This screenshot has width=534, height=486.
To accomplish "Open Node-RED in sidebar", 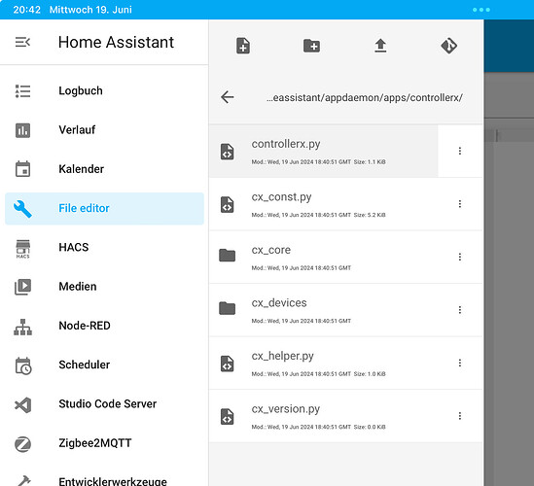I will pos(104,326).
